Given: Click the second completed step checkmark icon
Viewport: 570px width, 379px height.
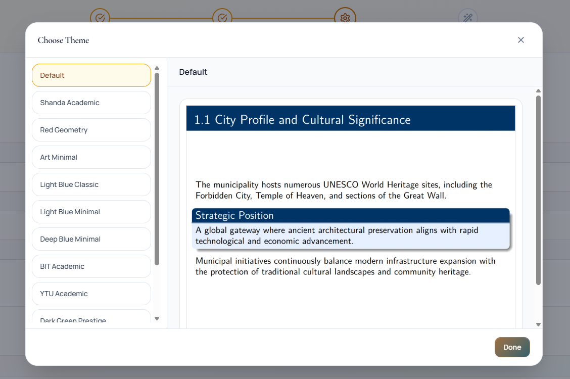Looking at the screenshot, I should pyautogui.click(x=222, y=18).
